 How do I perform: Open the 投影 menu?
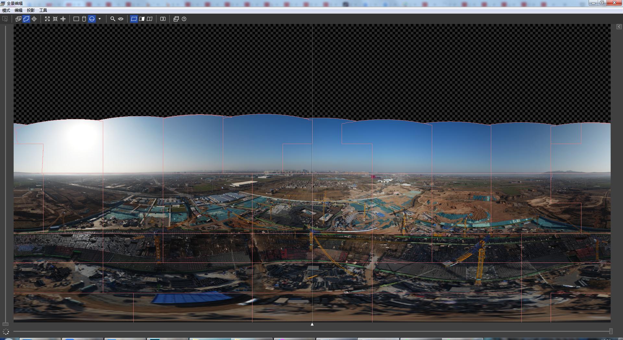pyautogui.click(x=31, y=10)
